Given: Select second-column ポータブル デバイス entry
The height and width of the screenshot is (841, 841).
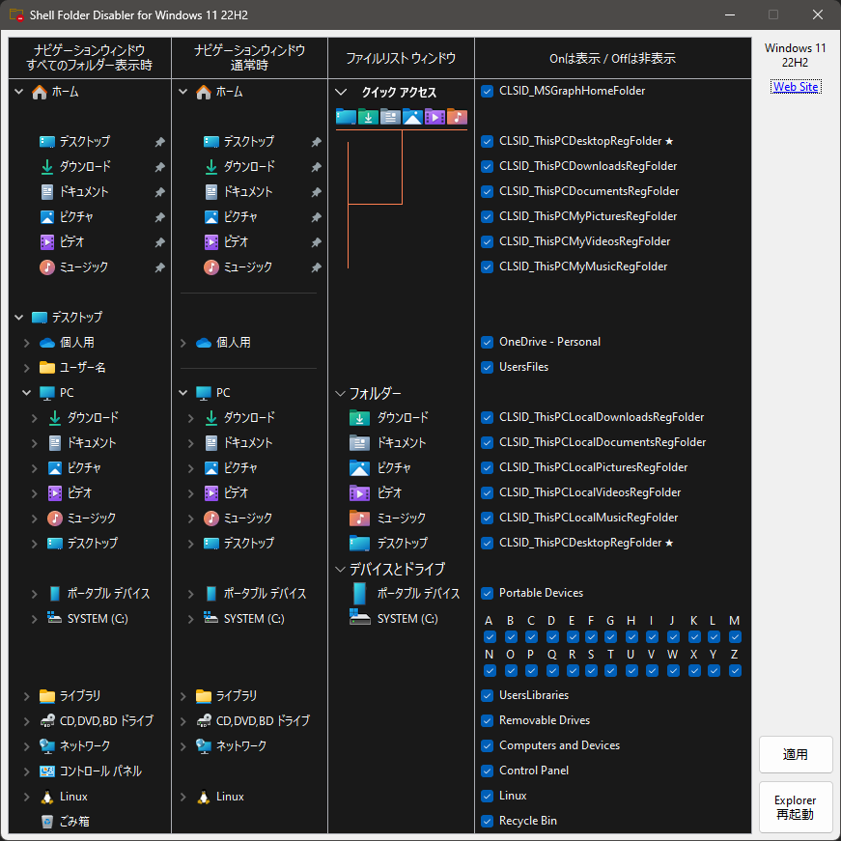Looking at the screenshot, I should coord(265,594).
